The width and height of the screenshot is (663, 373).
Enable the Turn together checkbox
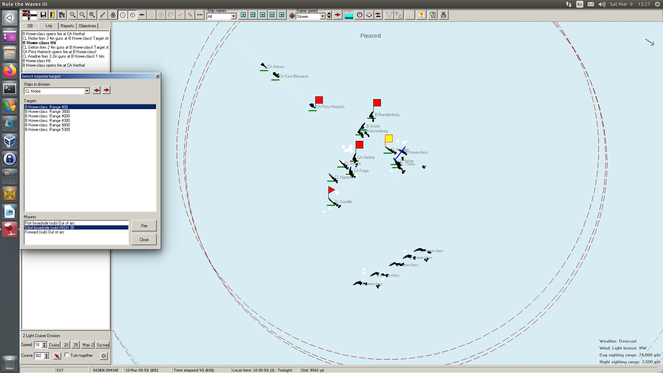[67, 355]
